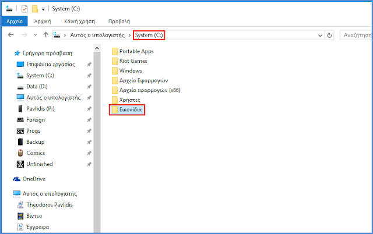Click the New folder icon in title bar
This screenshot has width=373, height=234.
[x=35, y=9]
